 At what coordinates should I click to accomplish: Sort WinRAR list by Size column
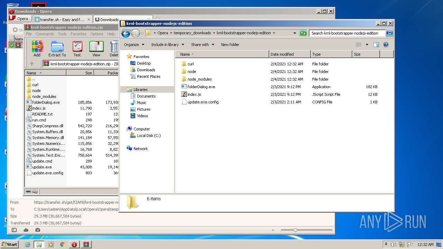[80, 73]
